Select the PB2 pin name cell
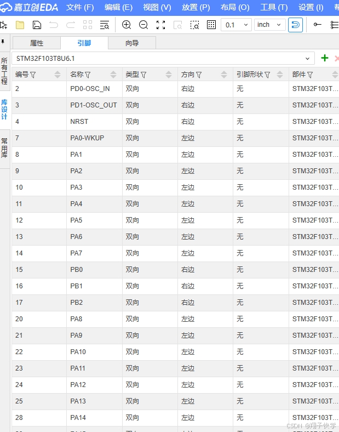Image resolution: width=339 pixels, height=432 pixels. [x=94, y=303]
